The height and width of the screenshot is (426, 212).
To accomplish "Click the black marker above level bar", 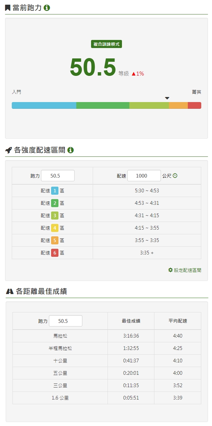I will 167,98.
